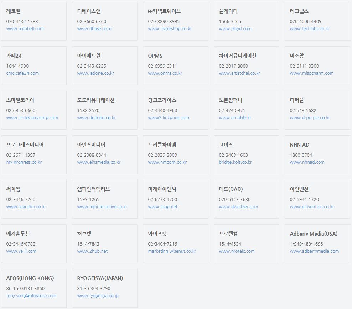Click phone number 070-4432-1788
The image size is (352, 309).
[22, 21]
